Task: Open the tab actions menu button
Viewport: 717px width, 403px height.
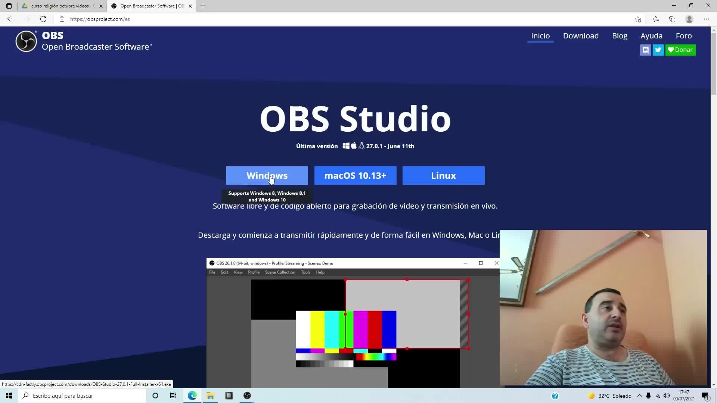Action: tap(9, 6)
